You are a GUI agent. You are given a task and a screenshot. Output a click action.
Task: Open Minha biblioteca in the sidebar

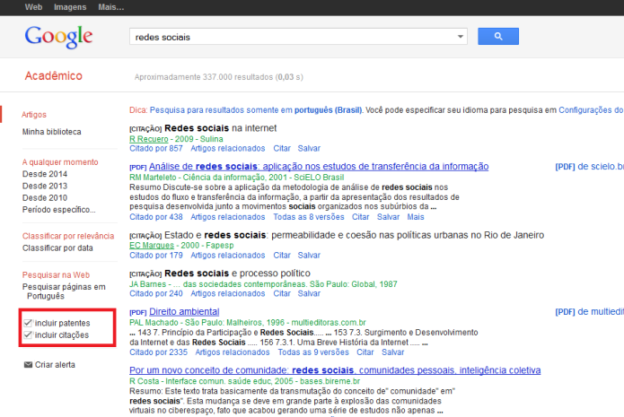pyautogui.click(x=52, y=132)
